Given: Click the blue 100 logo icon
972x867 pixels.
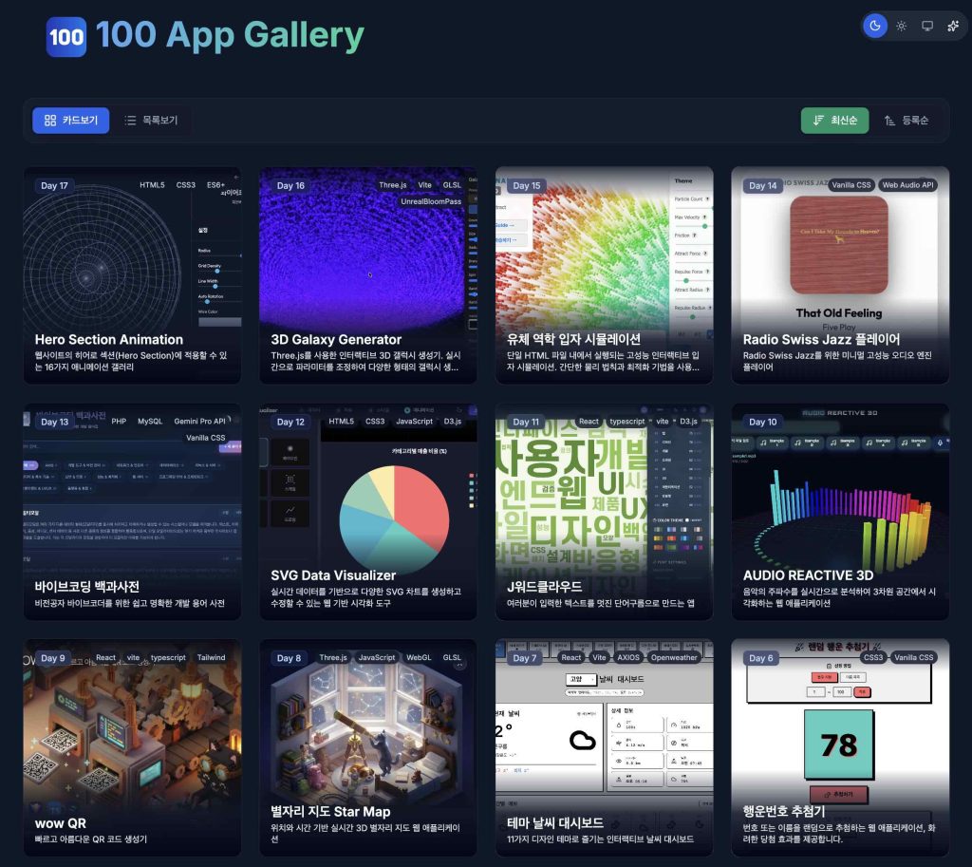Looking at the screenshot, I should (66, 37).
